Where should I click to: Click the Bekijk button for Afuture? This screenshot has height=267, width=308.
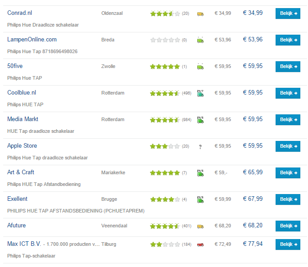click(288, 226)
